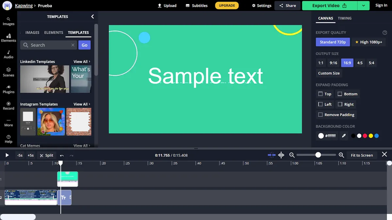
Task: Switch to the Timing tab
Action: pyautogui.click(x=345, y=18)
